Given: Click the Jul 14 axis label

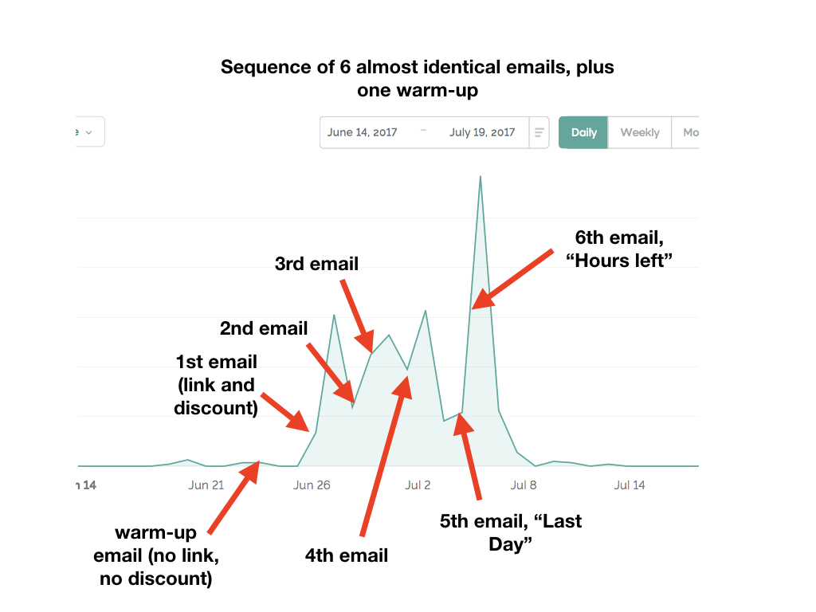Looking at the screenshot, I should pos(630,484).
